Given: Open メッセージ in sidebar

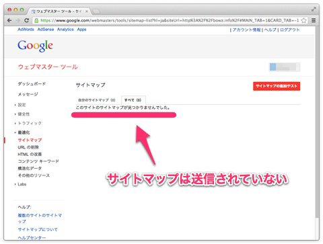Looking at the screenshot, I should coord(28,94).
